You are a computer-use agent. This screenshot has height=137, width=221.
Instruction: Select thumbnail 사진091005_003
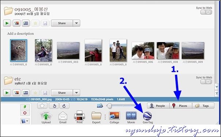coord(68,51)
